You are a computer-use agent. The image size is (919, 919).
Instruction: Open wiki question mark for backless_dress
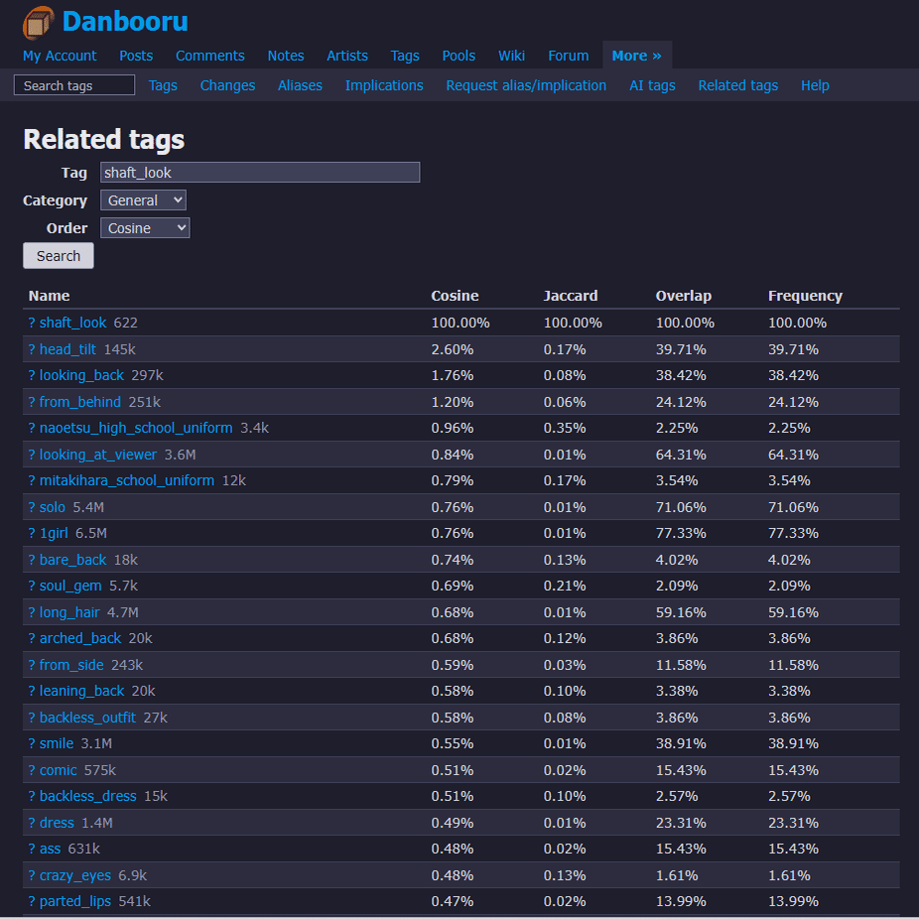coord(32,796)
